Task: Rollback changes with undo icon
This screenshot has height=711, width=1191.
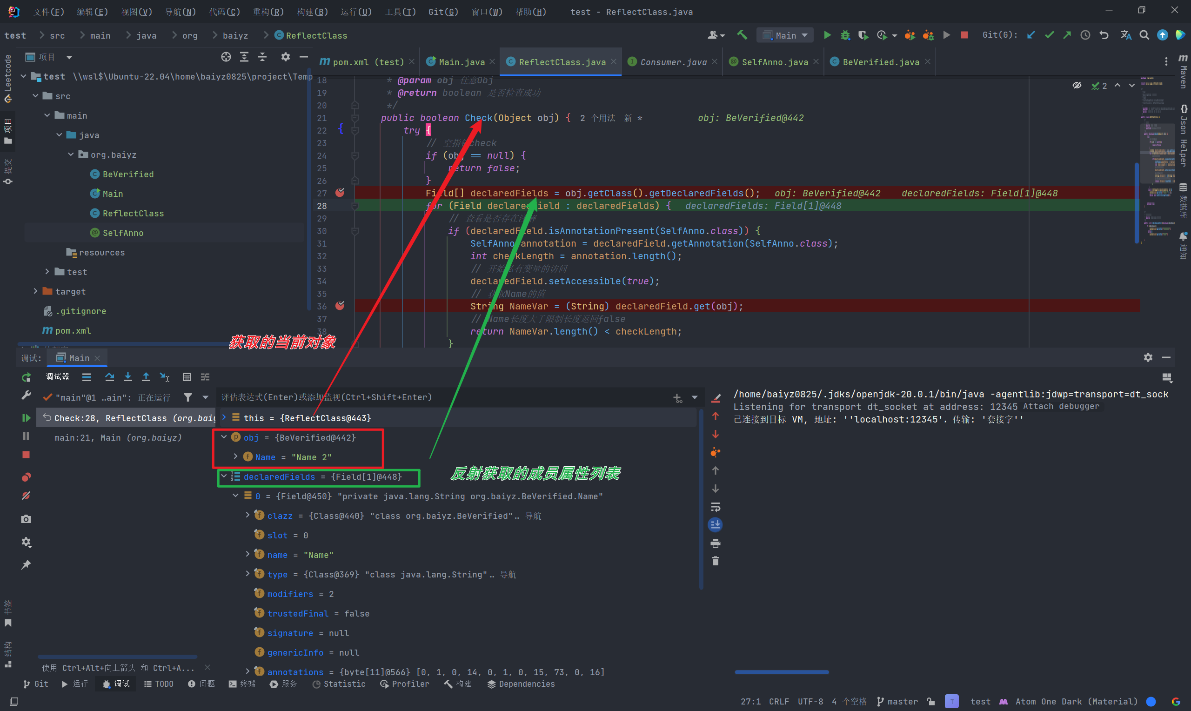Action: click(1104, 35)
